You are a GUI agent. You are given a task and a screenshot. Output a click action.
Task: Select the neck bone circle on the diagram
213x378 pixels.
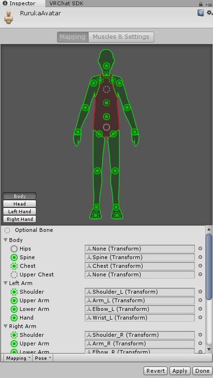pos(106,74)
